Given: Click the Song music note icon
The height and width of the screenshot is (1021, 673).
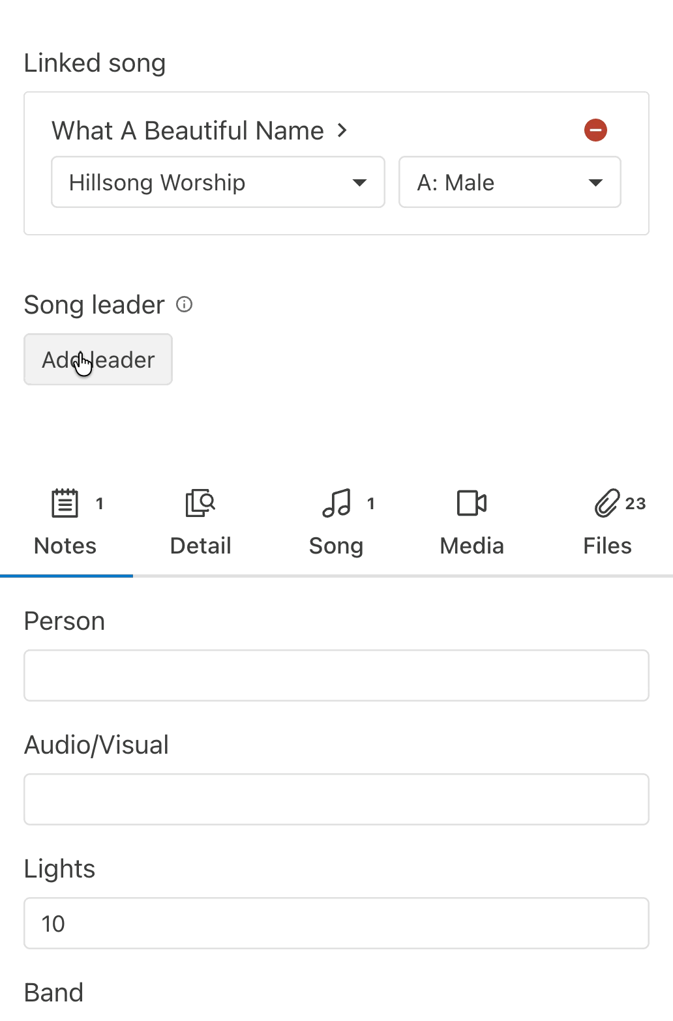Looking at the screenshot, I should point(336,503).
